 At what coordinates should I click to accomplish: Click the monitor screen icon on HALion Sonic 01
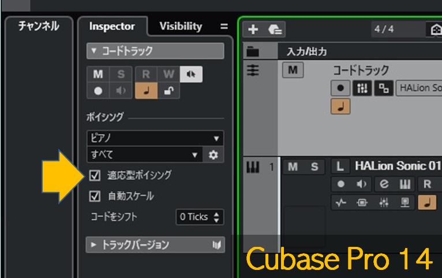405,202
